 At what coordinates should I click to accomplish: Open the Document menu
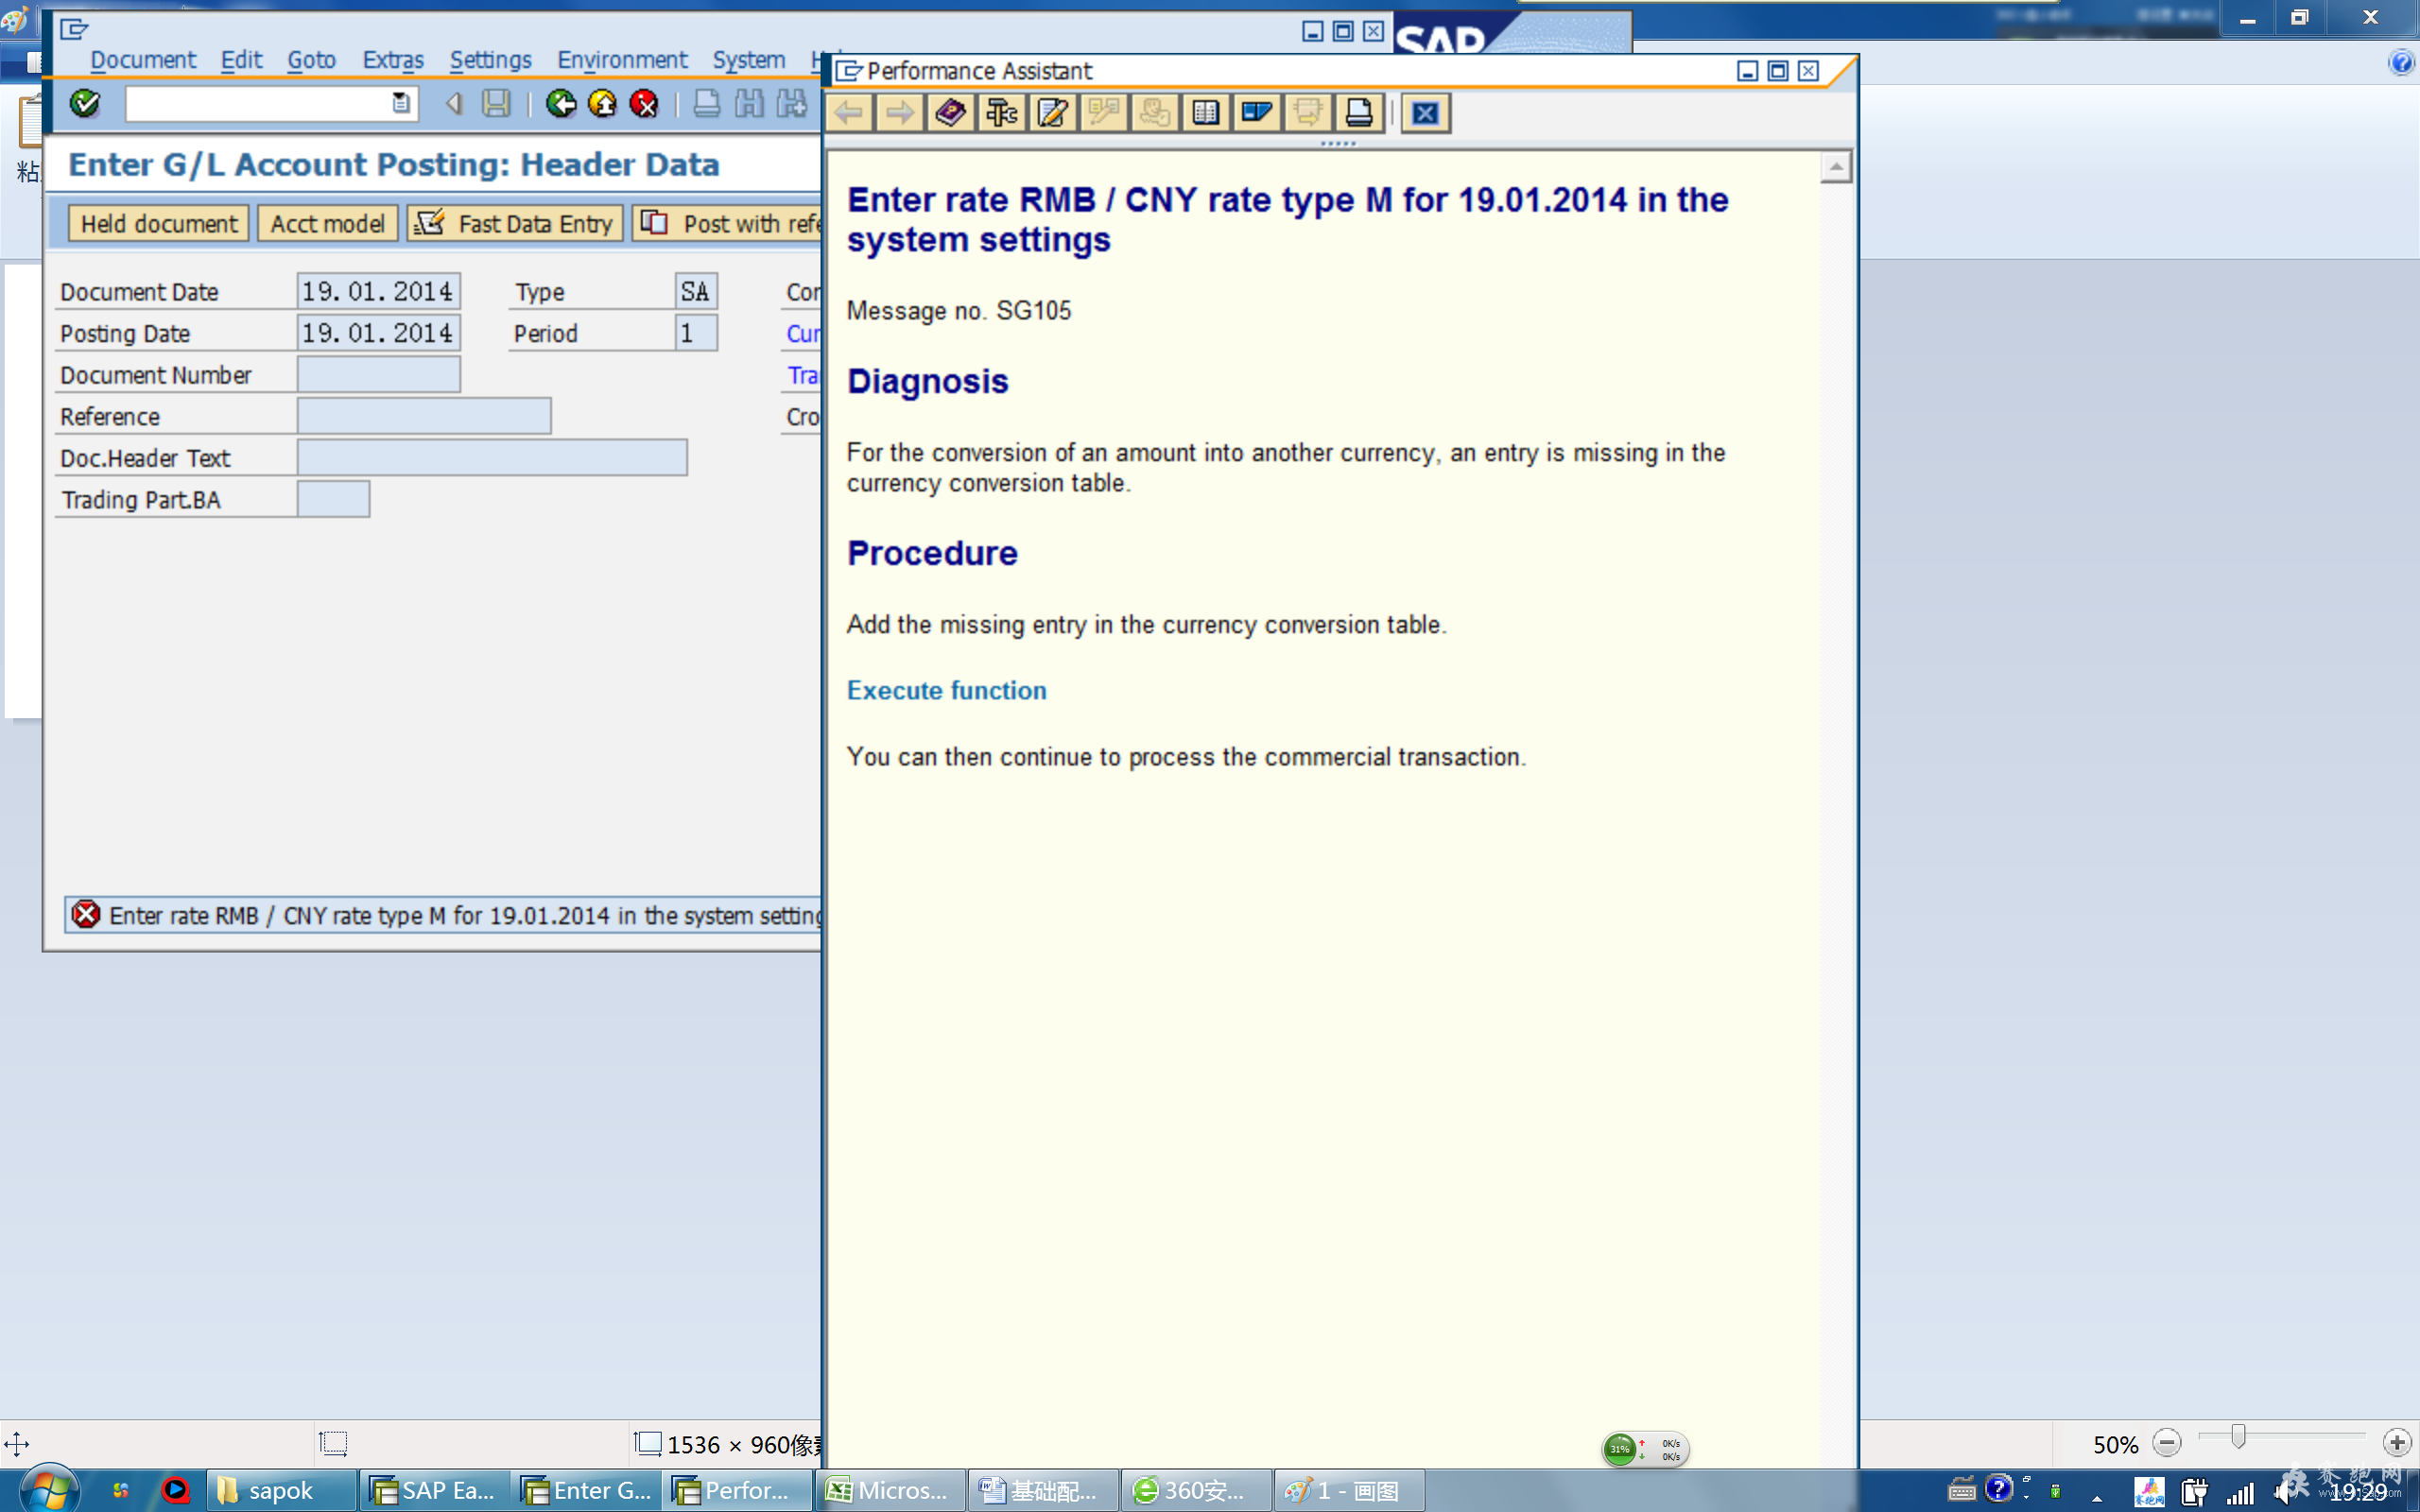[143, 60]
